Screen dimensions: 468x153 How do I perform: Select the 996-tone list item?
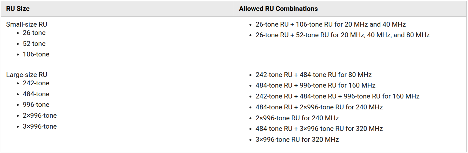click(x=36, y=105)
